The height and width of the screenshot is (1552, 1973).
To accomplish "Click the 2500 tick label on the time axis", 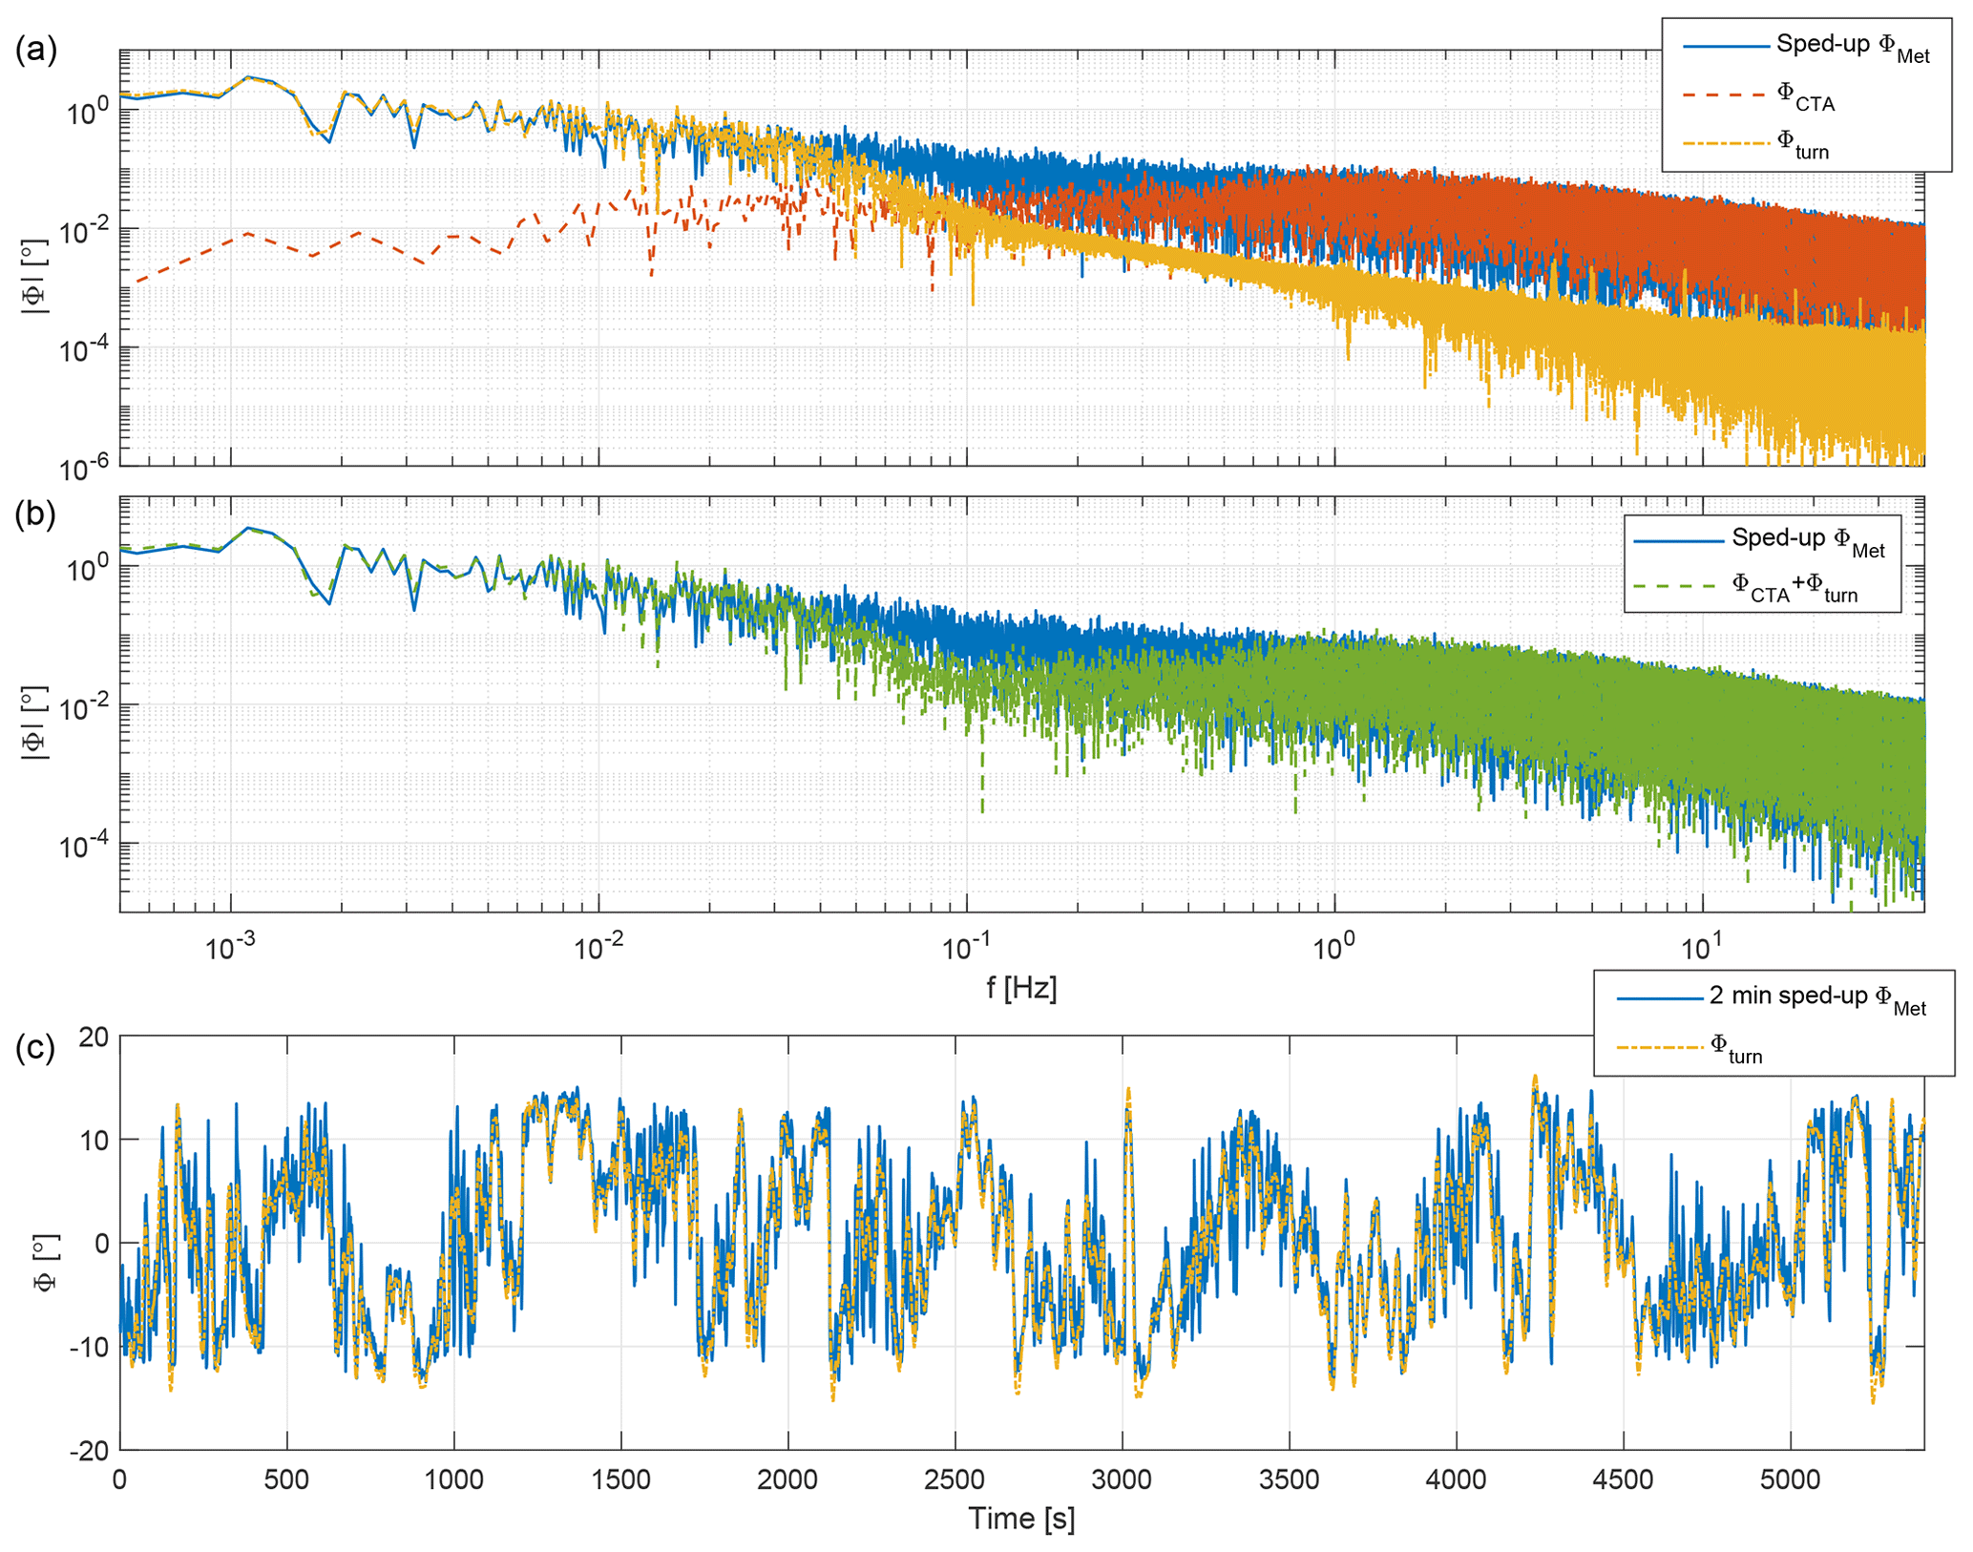I will tap(955, 1480).
